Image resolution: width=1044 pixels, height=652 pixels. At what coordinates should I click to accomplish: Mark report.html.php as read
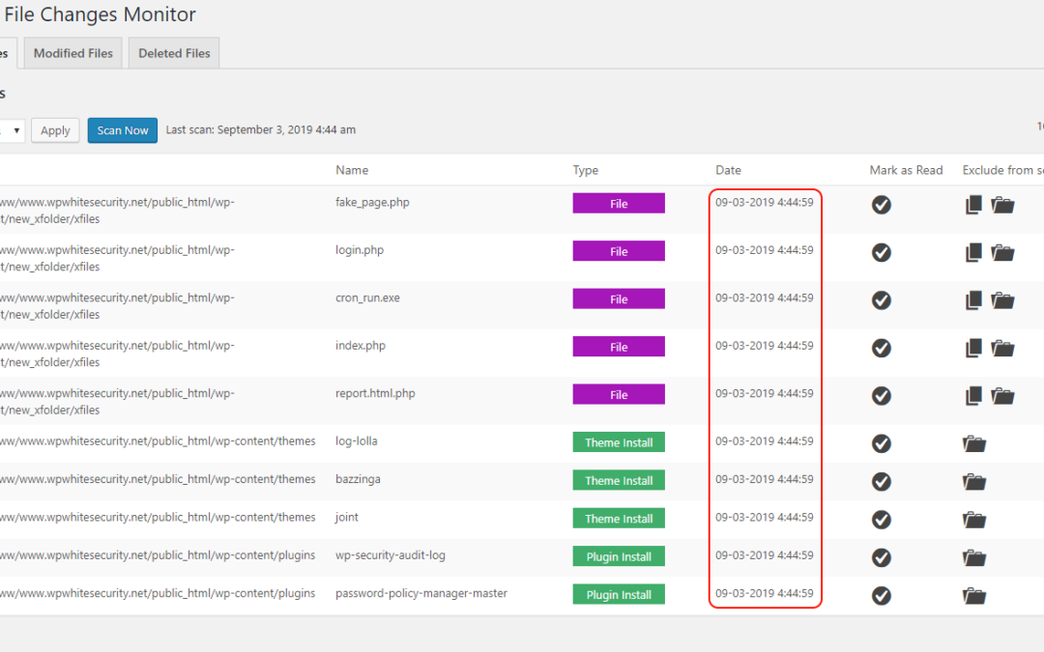click(x=881, y=396)
